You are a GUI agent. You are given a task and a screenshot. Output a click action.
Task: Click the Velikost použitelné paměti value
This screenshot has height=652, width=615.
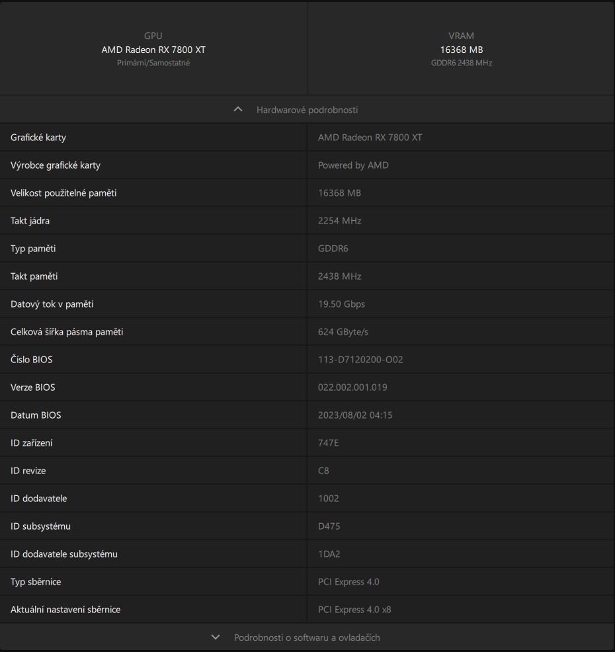pyautogui.click(x=339, y=193)
